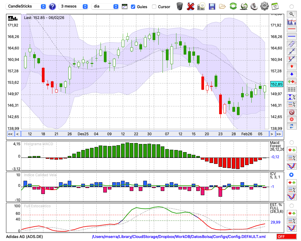Viewport: 301px width, 241px height.
Task: Click ICV panel red-green arrows button
Action: (x=292, y=182)
